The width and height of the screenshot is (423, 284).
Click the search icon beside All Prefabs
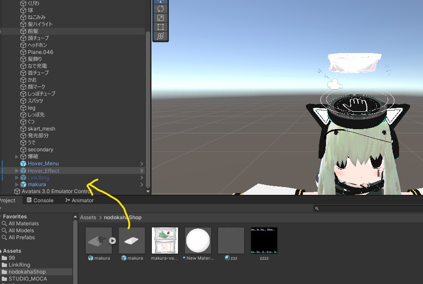pyautogui.click(x=4, y=237)
